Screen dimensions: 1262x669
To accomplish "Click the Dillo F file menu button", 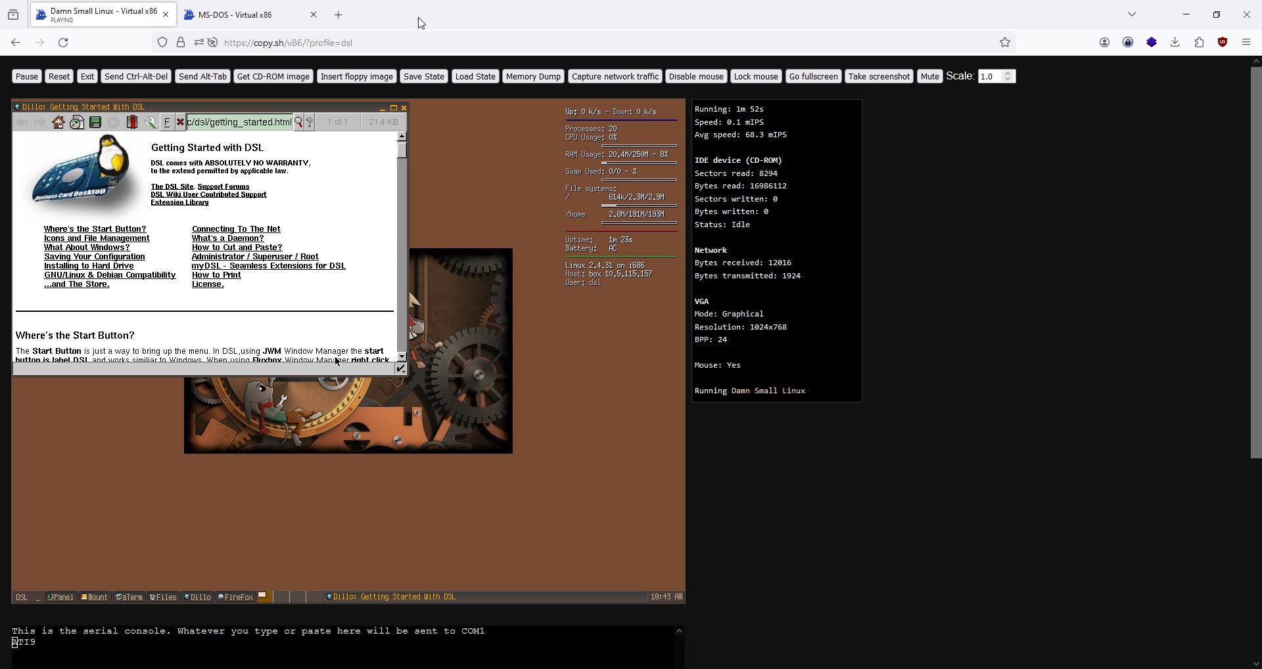I will [167, 122].
